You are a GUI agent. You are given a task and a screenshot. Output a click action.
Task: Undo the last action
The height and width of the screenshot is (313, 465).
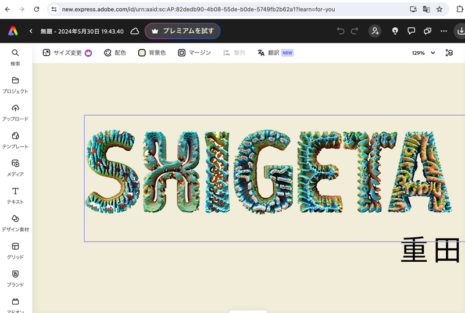click(x=341, y=31)
